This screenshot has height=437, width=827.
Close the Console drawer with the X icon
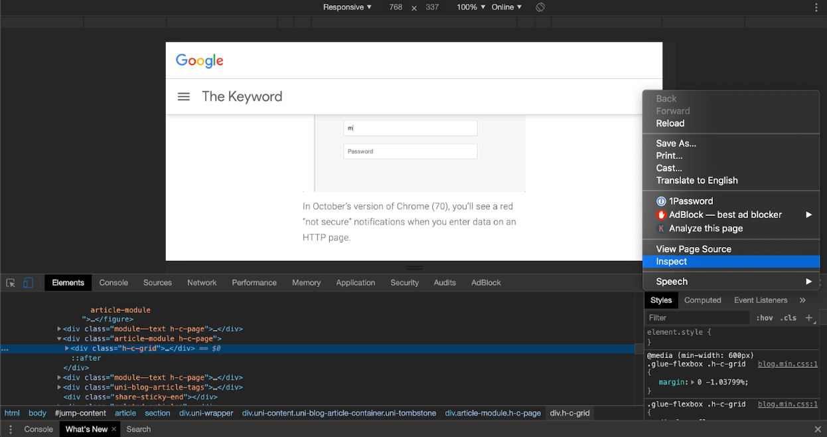(x=818, y=429)
